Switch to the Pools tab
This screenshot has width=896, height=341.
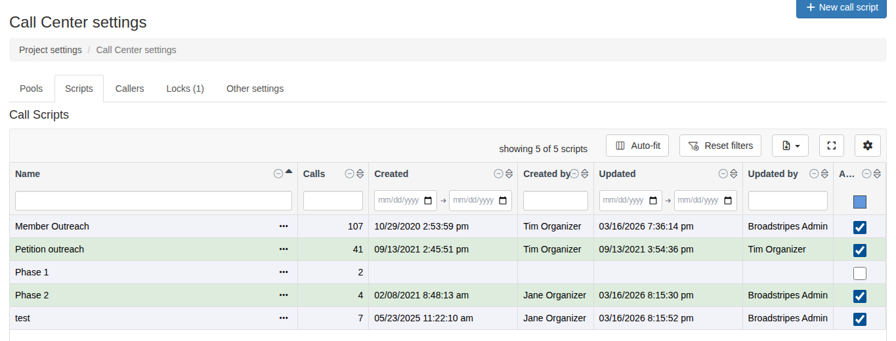(32, 89)
